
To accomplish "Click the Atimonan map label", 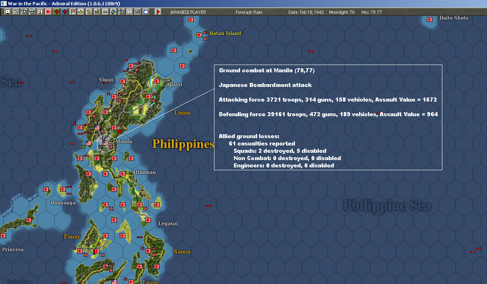I will pyautogui.click(x=144, y=172).
